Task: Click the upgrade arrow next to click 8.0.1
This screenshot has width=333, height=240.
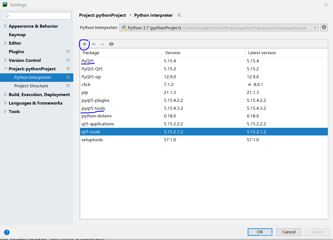Action: (x=249, y=84)
